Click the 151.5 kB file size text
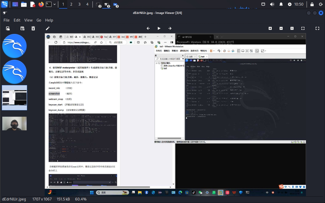This screenshot has width=325, height=203. tap(63, 199)
